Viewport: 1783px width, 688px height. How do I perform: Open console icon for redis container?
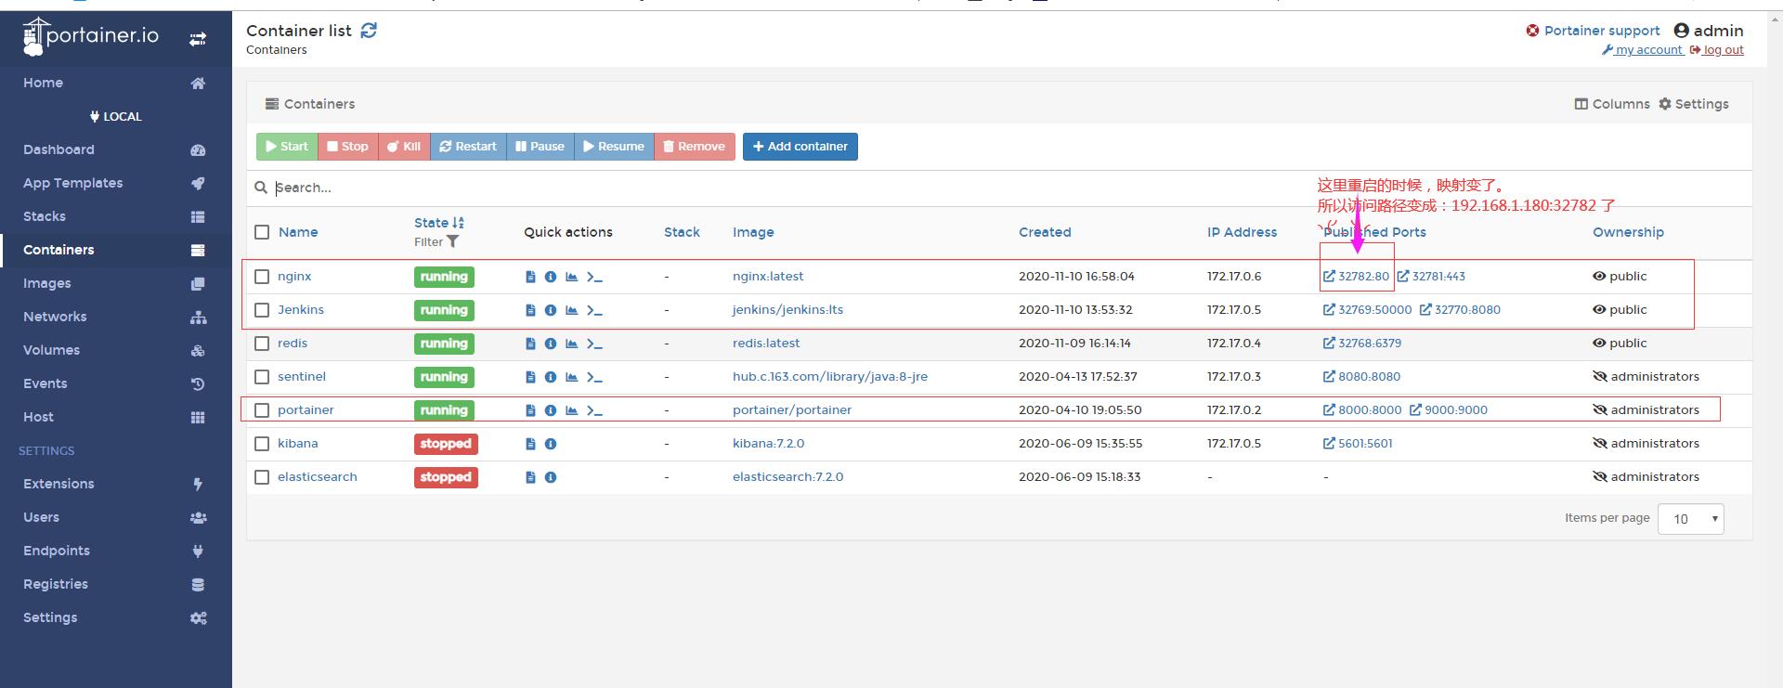pyautogui.click(x=595, y=344)
